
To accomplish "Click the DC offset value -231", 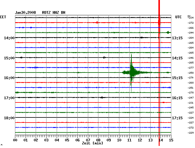I will point(190,103).
